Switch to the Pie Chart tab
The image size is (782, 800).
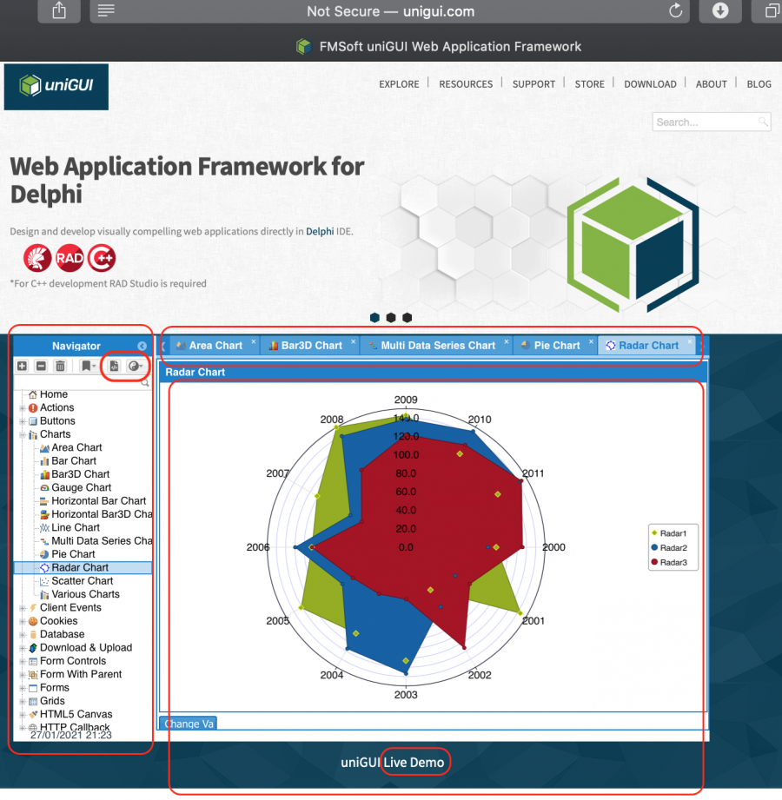point(556,346)
